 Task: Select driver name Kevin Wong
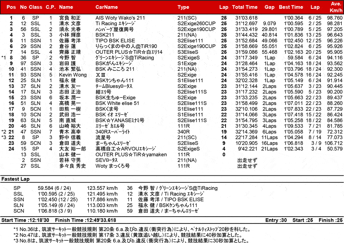pyautogui.click(x=73, y=75)
